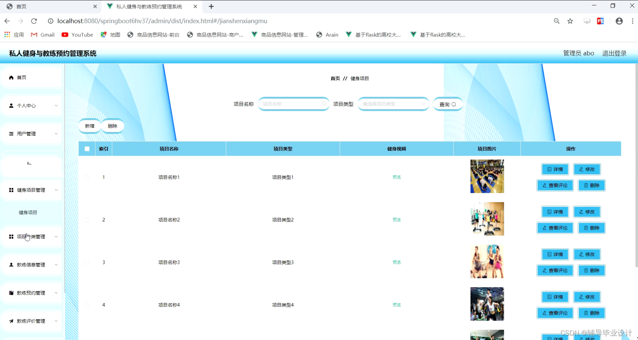
Task: Click the project image thumbnail for 项目名称1
Action: [x=487, y=176]
